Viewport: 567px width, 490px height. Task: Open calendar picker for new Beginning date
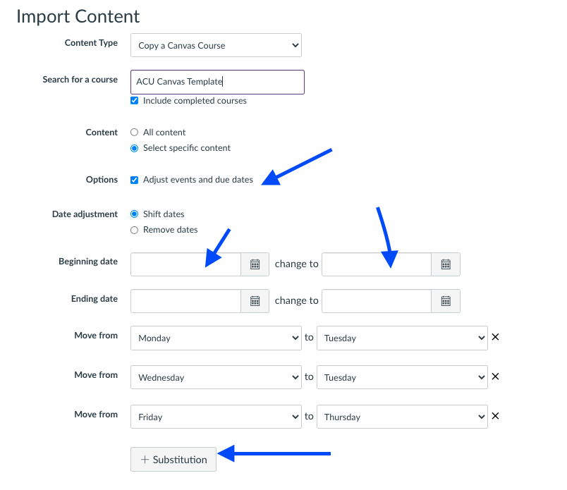click(446, 264)
